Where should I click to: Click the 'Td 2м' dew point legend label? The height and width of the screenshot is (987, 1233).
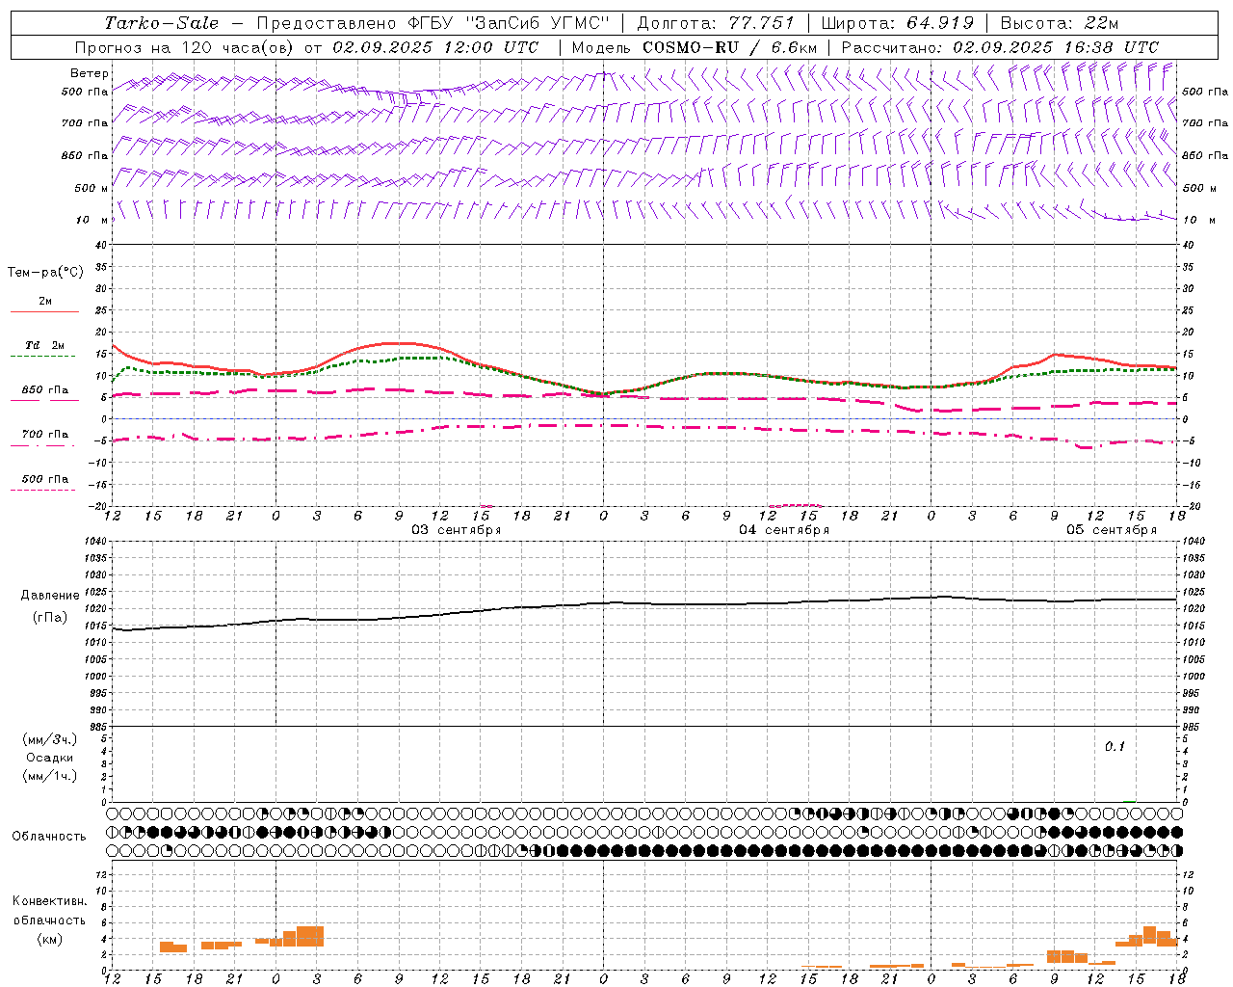point(45,345)
